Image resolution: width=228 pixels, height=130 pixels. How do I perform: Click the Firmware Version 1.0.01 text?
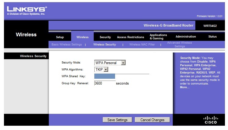(209, 16)
